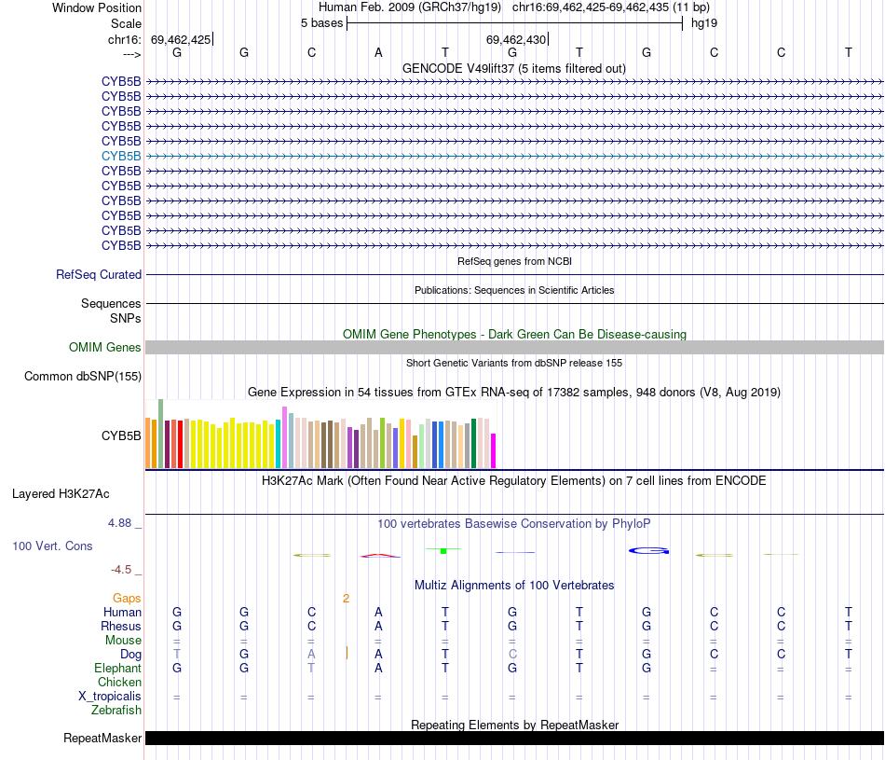Click the -4.5 PhyloP lower scale value

[121, 570]
